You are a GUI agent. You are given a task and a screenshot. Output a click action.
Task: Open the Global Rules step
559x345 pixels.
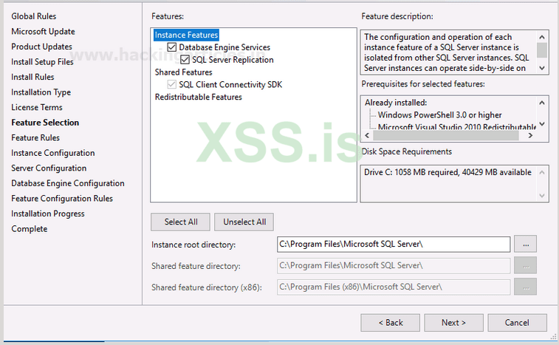[33, 16]
